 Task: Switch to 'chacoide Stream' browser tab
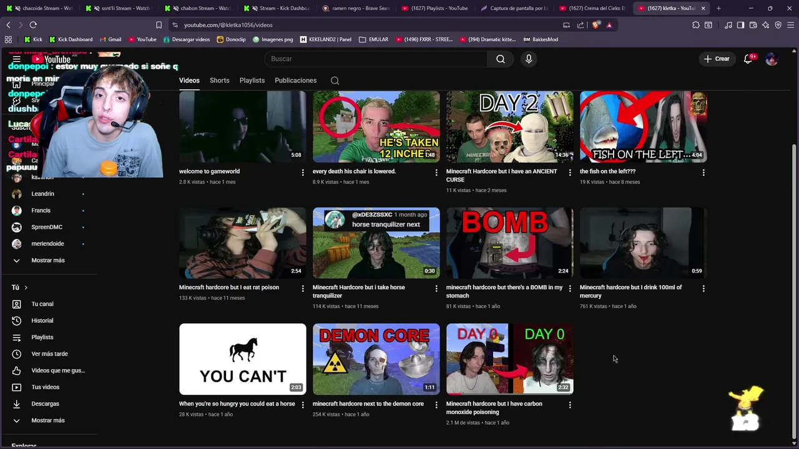42,8
